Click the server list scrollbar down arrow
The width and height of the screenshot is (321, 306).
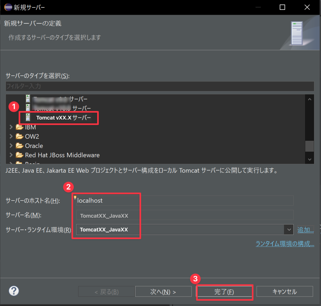(x=310, y=160)
